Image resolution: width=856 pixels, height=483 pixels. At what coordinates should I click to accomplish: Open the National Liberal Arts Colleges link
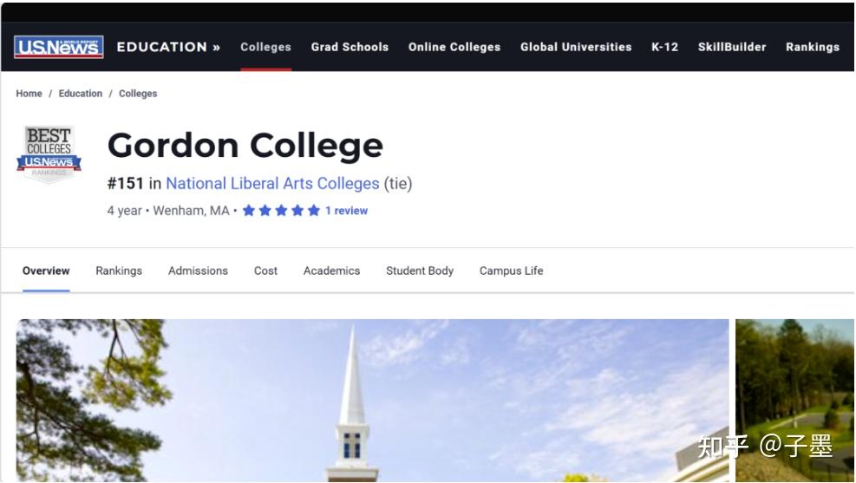(x=272, y=183)
